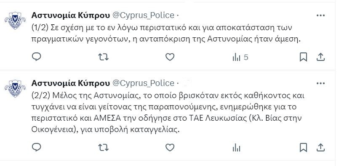Like the second (2/2) tweet
The width and height of the screenshot is (344, 166).
pyautogui.click(x=170, y=148)
